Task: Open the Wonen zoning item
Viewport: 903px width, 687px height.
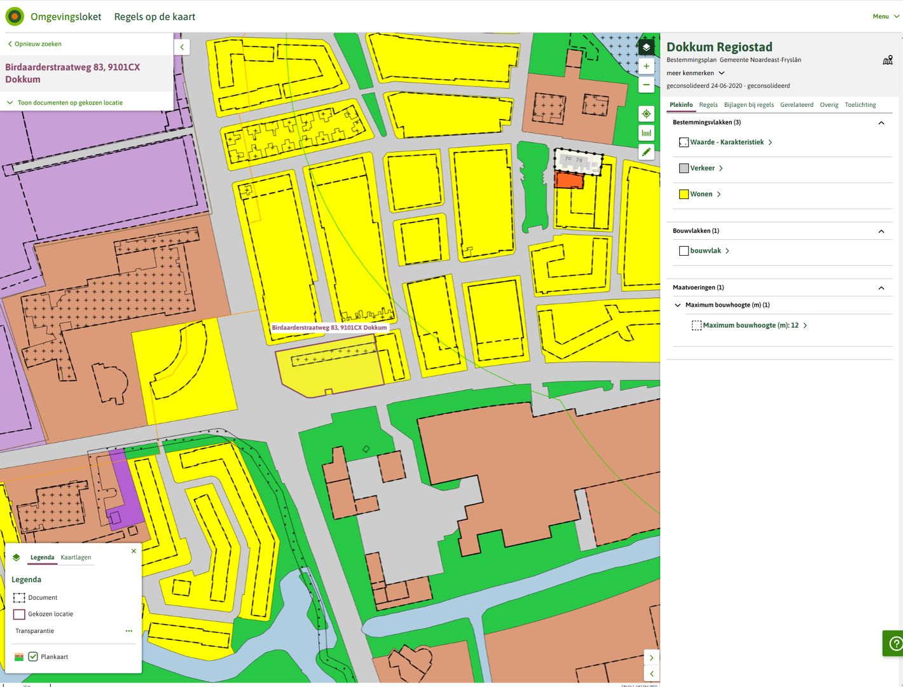Action: pyautogui.click(x=701, y=195)
